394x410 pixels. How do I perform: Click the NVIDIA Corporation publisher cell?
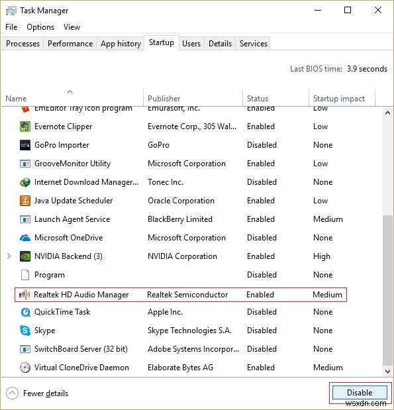[182, 256]
